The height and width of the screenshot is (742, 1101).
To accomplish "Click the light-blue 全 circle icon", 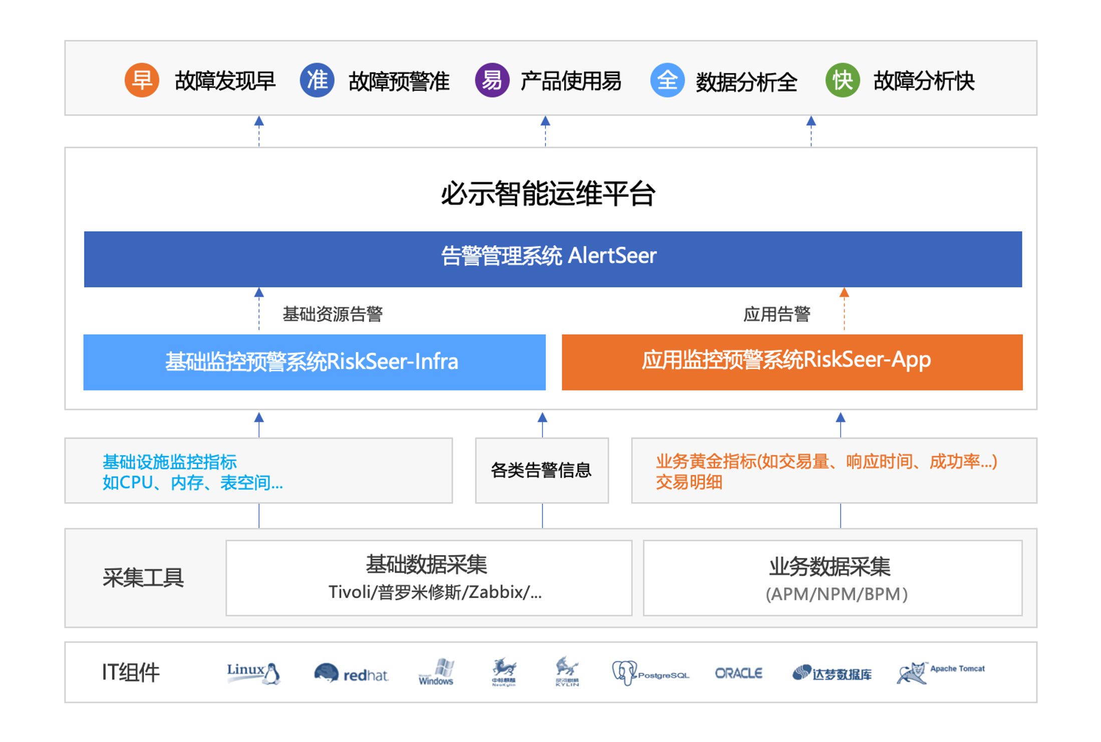I will pos(667,80).
